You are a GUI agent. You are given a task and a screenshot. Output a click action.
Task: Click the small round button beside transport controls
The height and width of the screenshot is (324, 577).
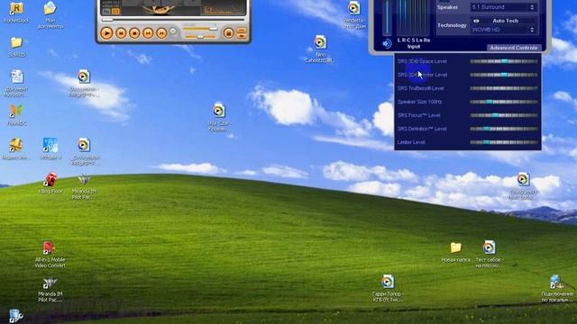(x=173, y=31)
